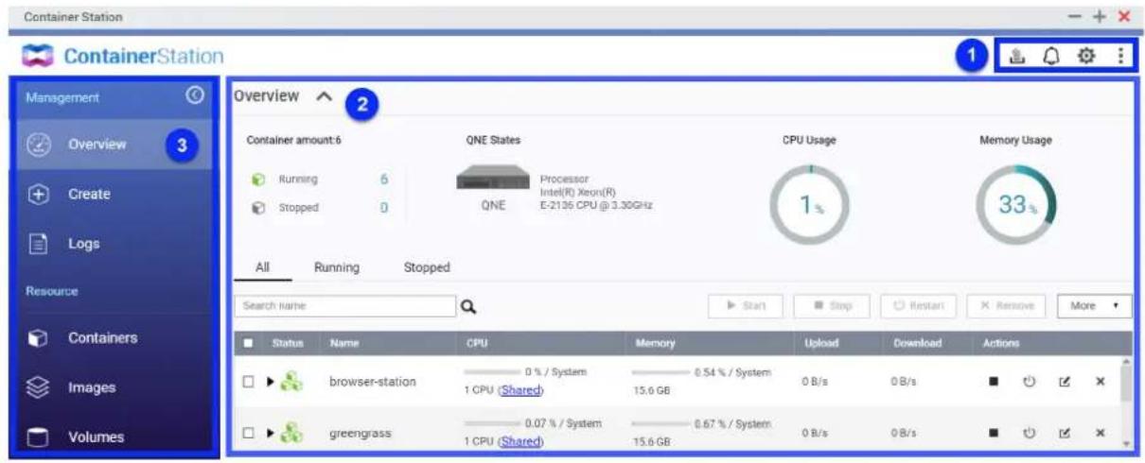The image size is (1145, 463).
Task: Click the QNE server device image
Action: (492, 177)
